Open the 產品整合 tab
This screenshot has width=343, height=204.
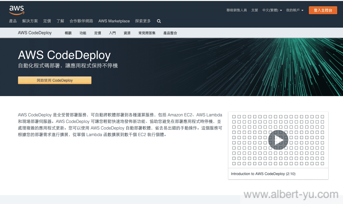170,33
